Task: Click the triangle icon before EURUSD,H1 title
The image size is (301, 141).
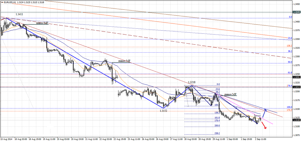Action: pos(1,2)
